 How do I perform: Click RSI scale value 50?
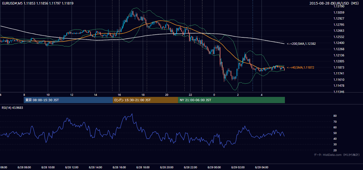[335, 133]
